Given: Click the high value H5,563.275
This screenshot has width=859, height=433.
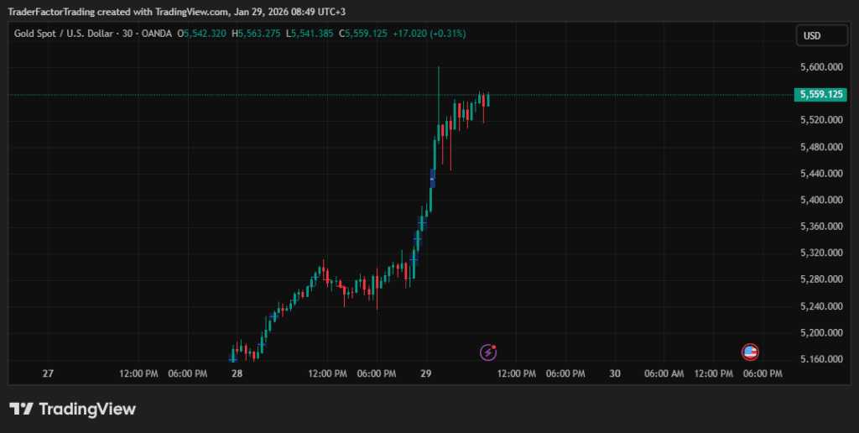Looking at the screenshot, I should click(x=256, y=34).
